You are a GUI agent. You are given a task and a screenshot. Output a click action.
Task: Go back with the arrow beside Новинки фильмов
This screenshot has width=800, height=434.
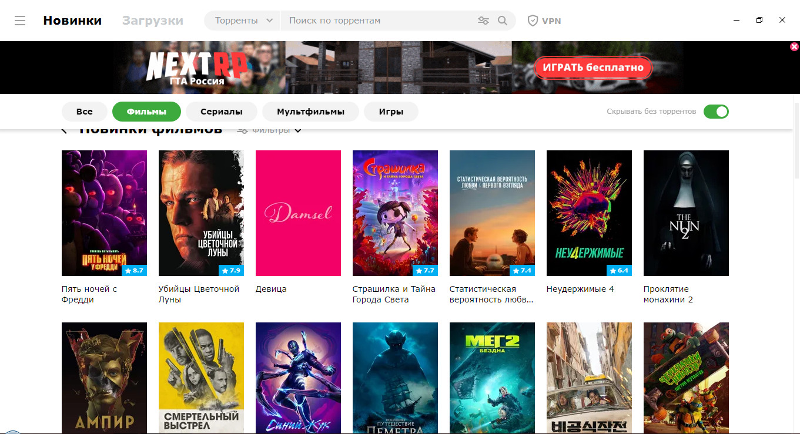click(64, 130)
